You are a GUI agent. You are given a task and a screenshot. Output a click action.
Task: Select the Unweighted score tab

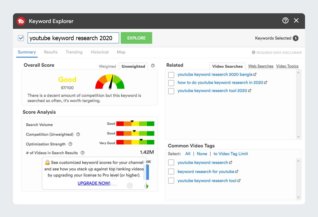pos(133,66)
